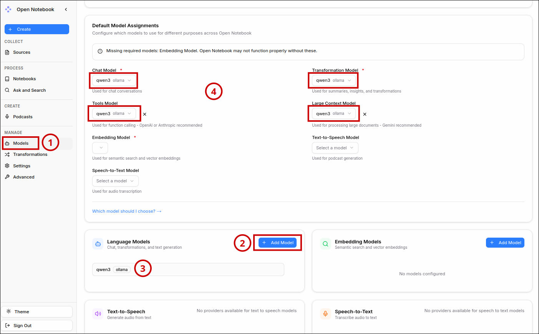Open Transformations in the sidebar
The image size is (539, 334).
(x=30, y=154)
